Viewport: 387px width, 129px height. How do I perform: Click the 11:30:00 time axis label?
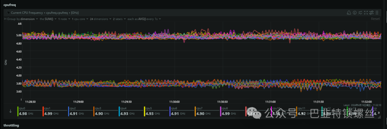click(x=174, y=101)
